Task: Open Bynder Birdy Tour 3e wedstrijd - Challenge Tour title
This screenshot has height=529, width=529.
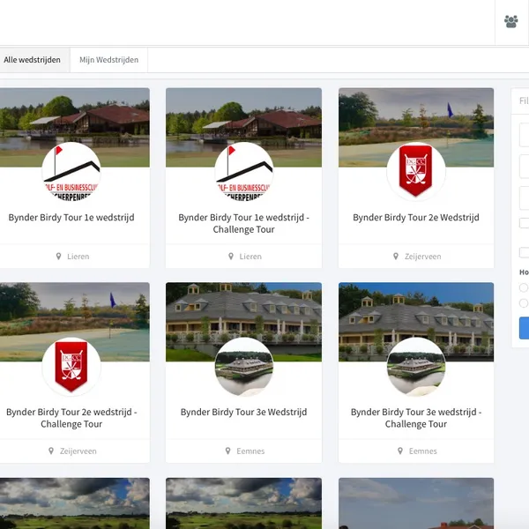Action: click(x=416, y=418)
